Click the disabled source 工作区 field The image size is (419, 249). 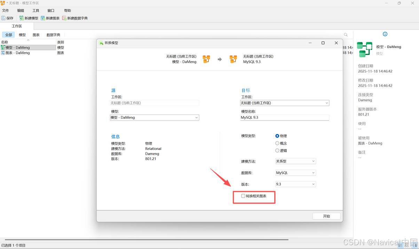(155, 103)
